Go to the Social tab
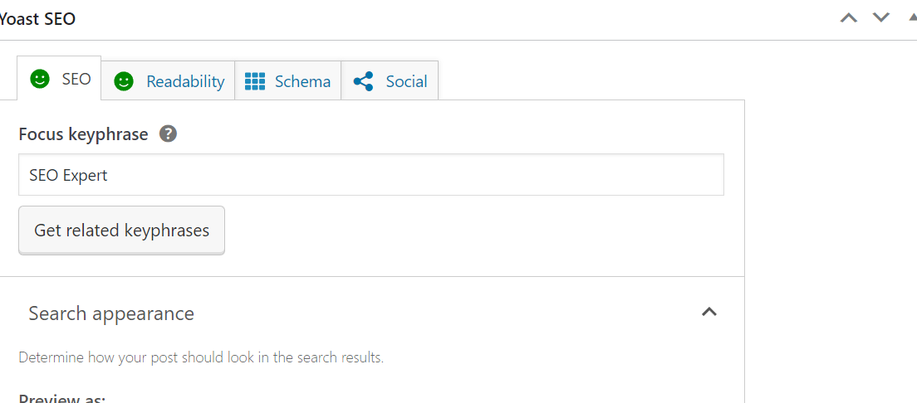917x403 pixels. click(406, 81)
